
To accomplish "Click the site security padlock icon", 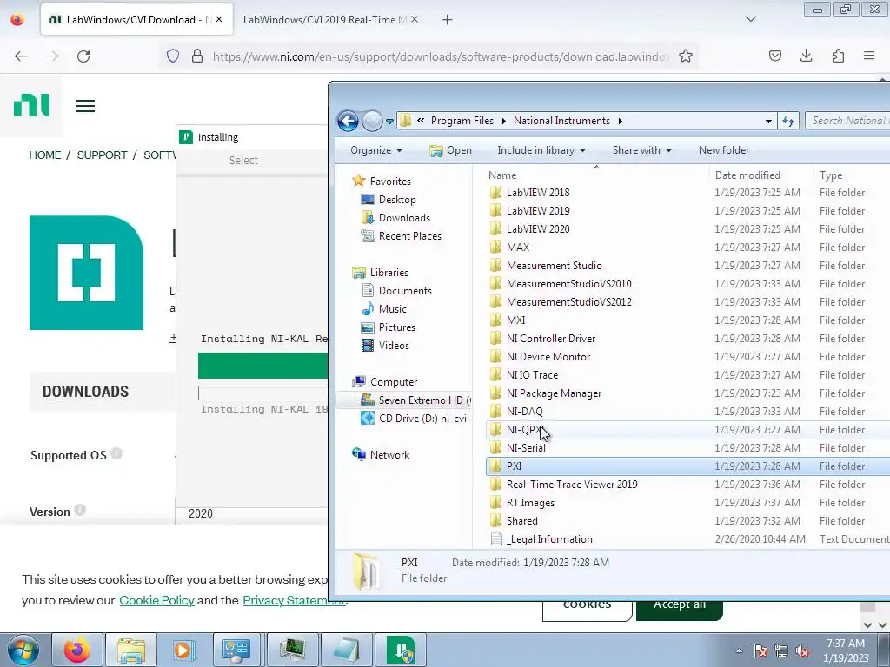I will (197, 56).
